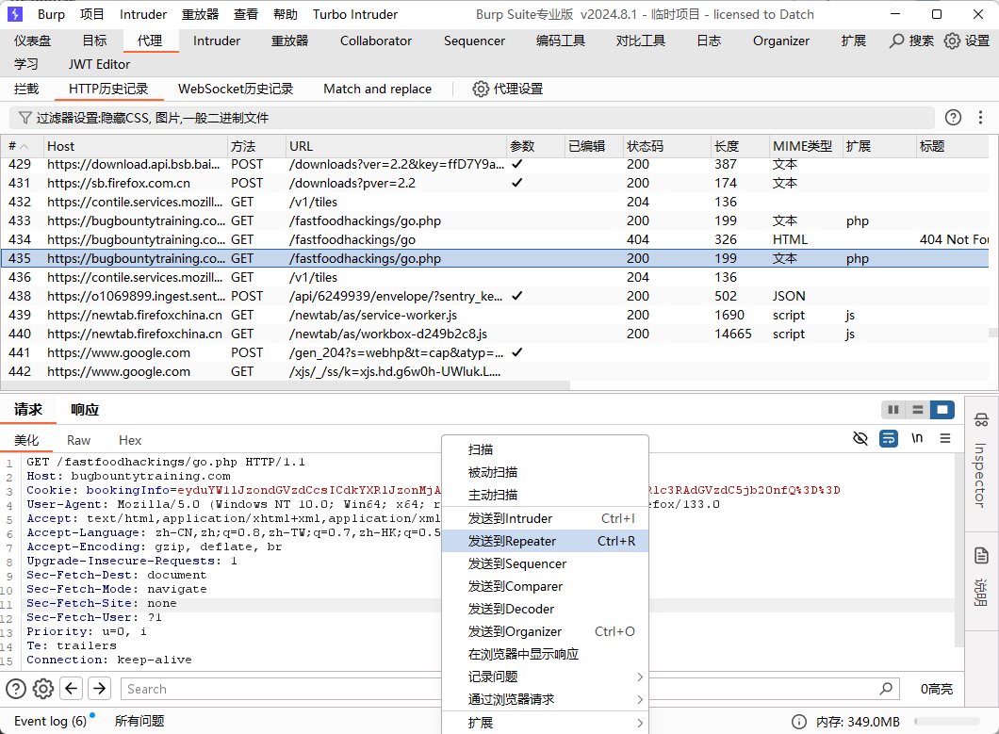999x734 pixels.
Task: Expand 通过浏览器请求 submenu arrow
Action: point(640,699)
